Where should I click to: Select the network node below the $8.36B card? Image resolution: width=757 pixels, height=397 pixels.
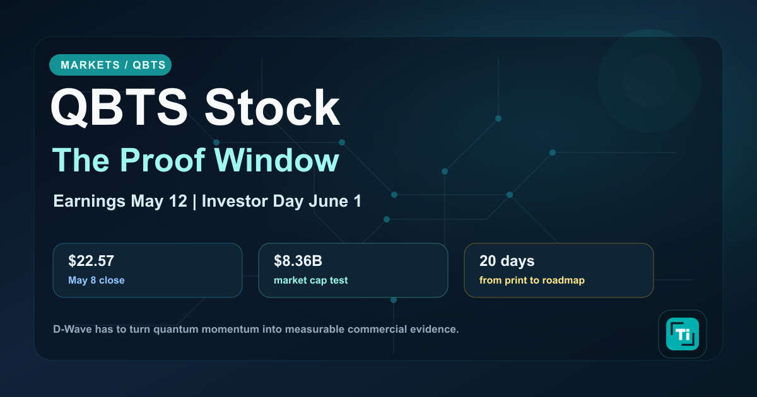(x=393, y=300)
